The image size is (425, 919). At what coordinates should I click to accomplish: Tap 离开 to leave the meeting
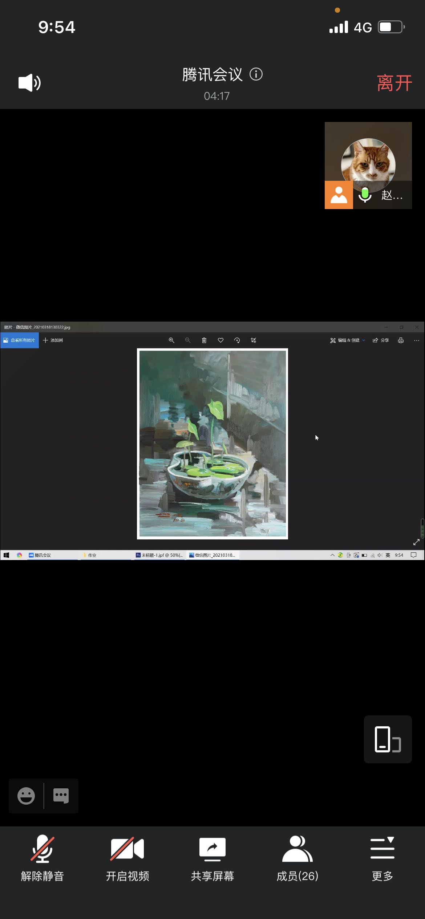click(x=394, y=83)
